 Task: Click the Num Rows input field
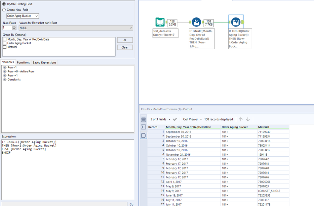7,28
